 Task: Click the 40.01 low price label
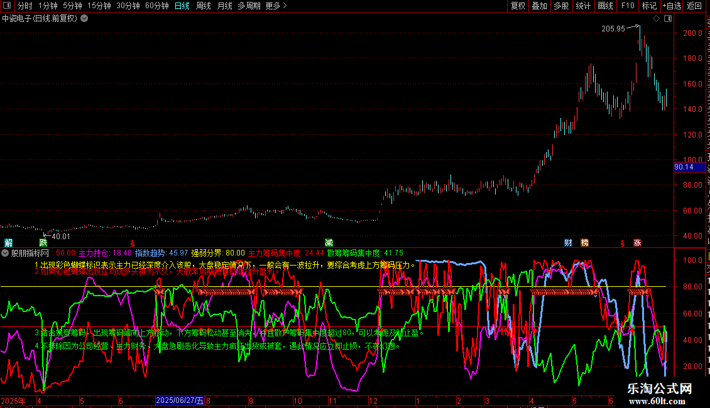click(61, 237)
